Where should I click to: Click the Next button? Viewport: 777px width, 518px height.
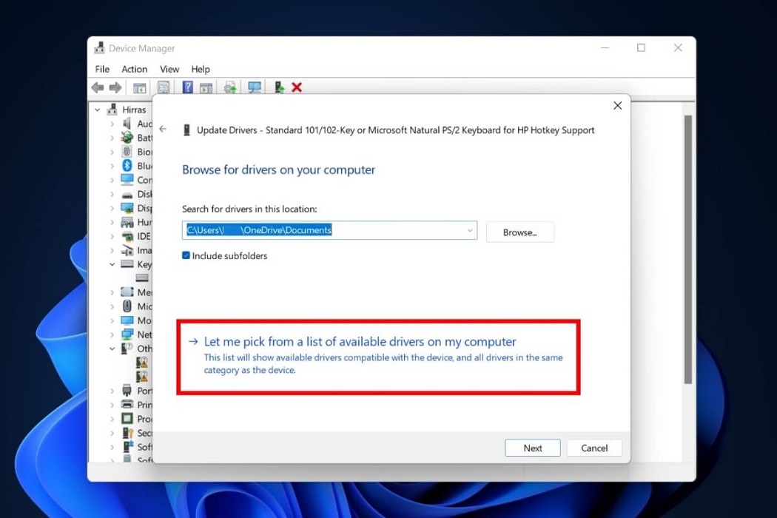532,448
